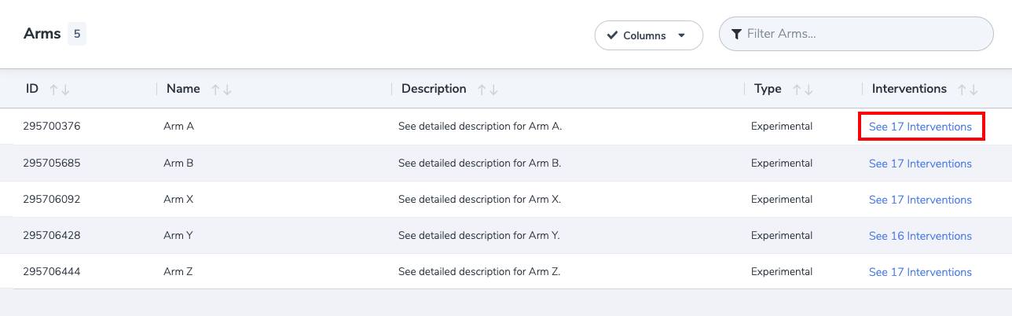The width and height of the screenshot is (1012, 316).
Task: Click the Columns checkmark icon
Action: (x=612, y=35)
